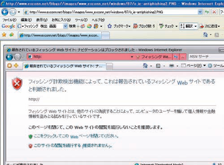Click the feeds icon in the inner command bar

click(158, 66)
